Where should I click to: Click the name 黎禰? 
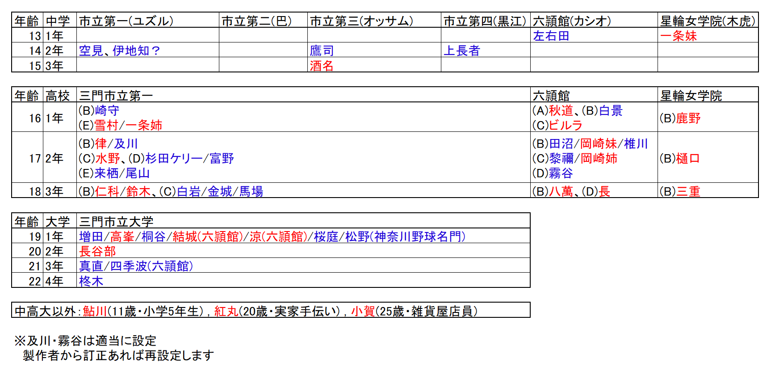click(x=561, y=158)
